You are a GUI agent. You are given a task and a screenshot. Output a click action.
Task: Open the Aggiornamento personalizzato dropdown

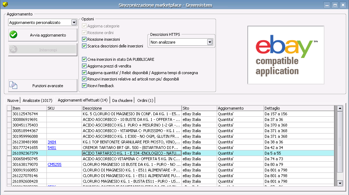74,22
